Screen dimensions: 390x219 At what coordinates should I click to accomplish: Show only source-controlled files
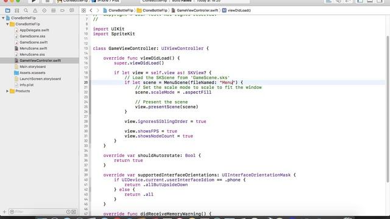tap(74, 212)
